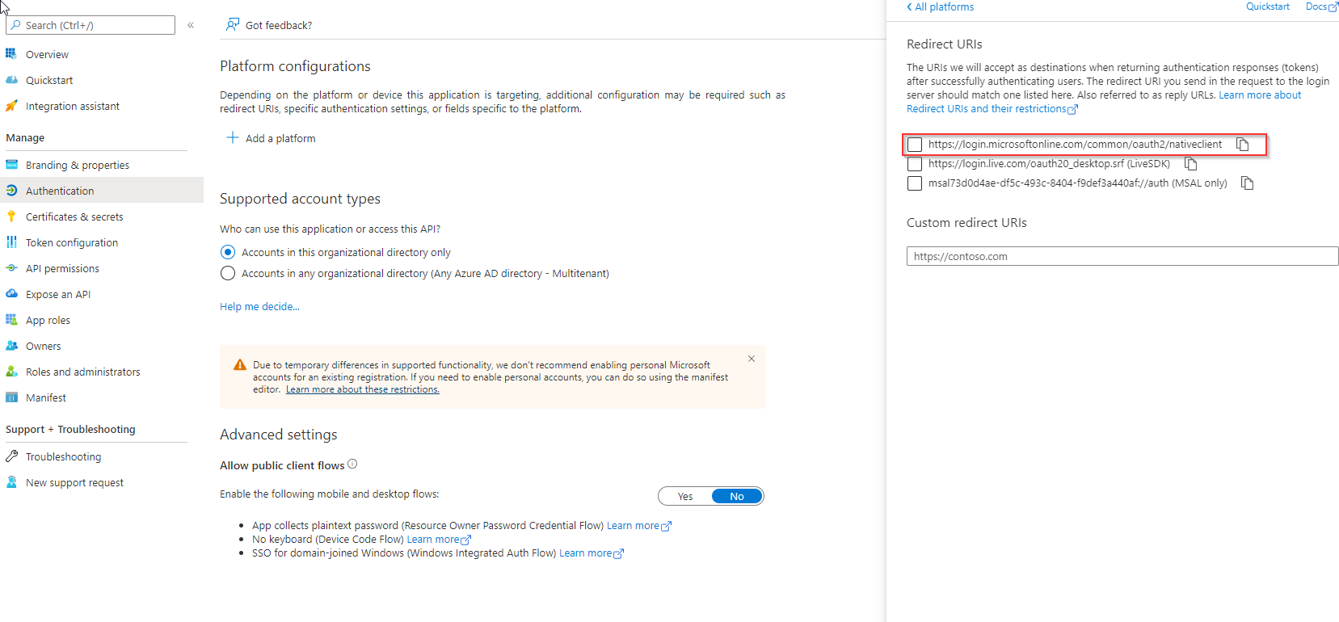Click the sidebar Search box
1339x622 pixels.
(91, 25)
